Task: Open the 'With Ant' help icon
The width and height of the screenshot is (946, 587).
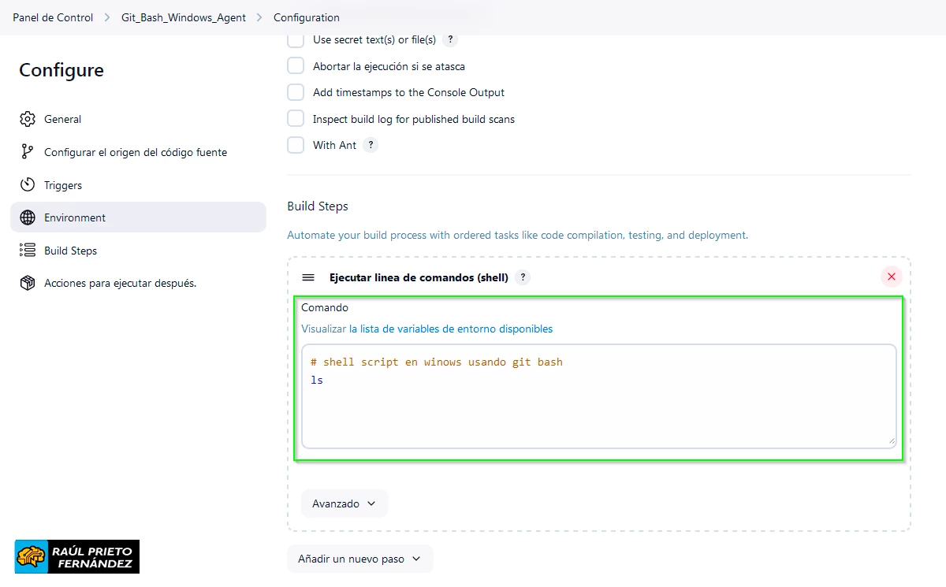Action: pos(371,144)
